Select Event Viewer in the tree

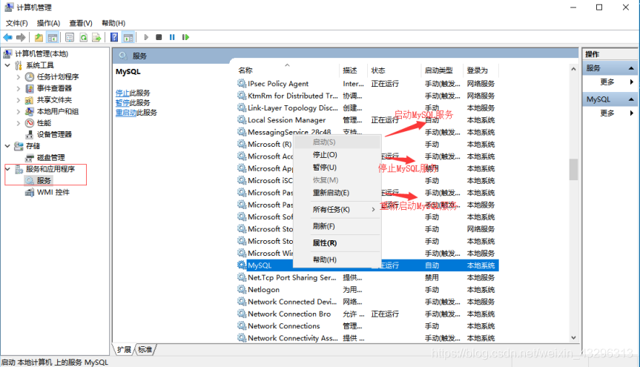pos(54,88)
